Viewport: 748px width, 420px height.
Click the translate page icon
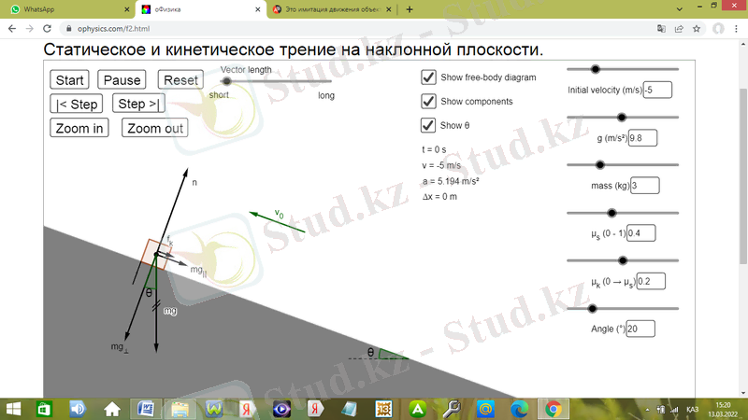661,29
